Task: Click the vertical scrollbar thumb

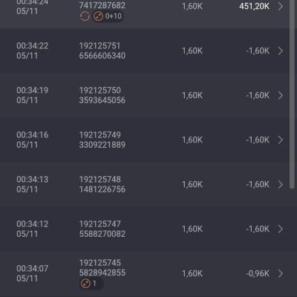Action: click(x=292, y=94)
